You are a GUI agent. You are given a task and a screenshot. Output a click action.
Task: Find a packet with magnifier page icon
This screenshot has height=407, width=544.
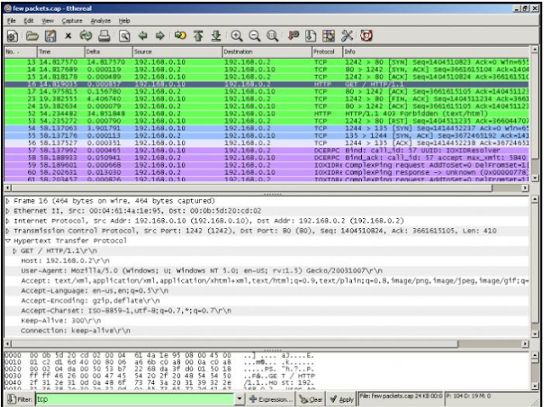click(125, 36)
